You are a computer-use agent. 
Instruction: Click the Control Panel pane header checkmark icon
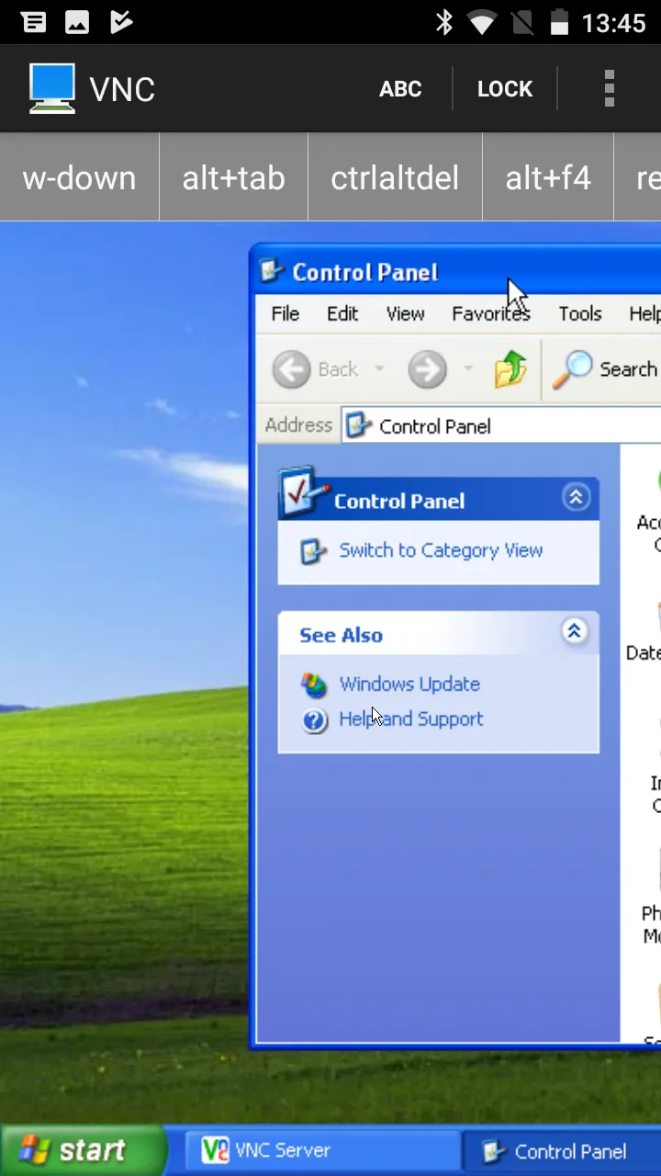[x=302, y=492]
